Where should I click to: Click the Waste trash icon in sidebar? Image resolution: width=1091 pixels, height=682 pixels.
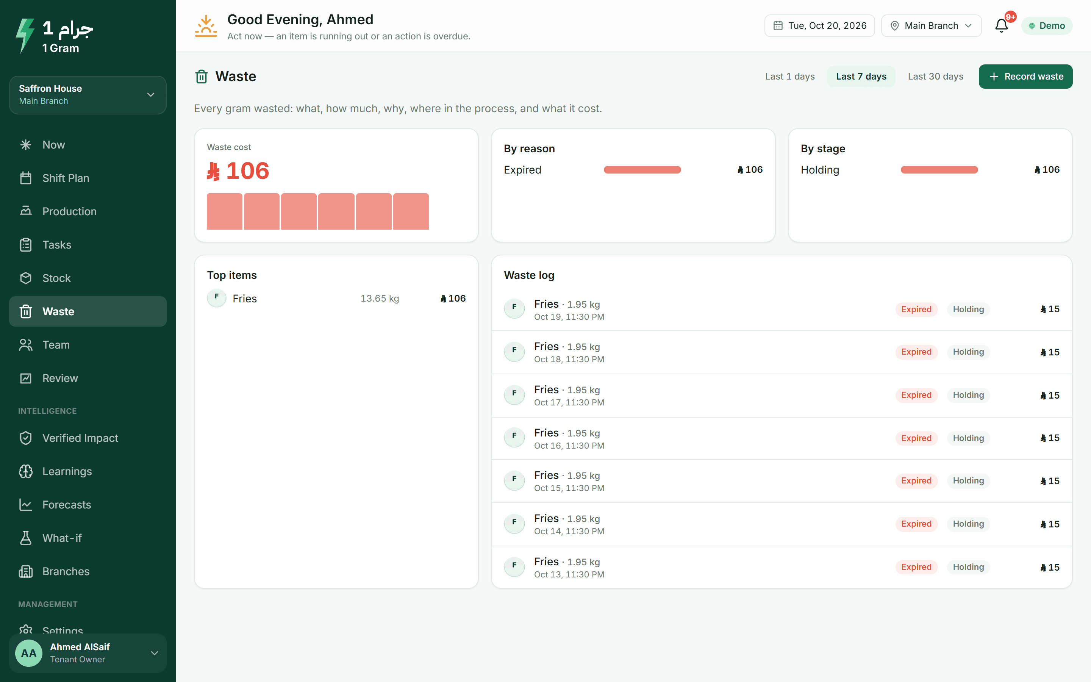pyautogui.click(x=26, y=311)
